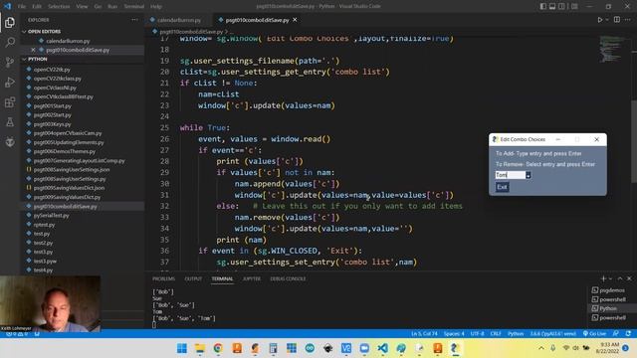Screen dimensions: 637x358
Task: Change end of line sequence CRLF
Action: tap(496, 334)
